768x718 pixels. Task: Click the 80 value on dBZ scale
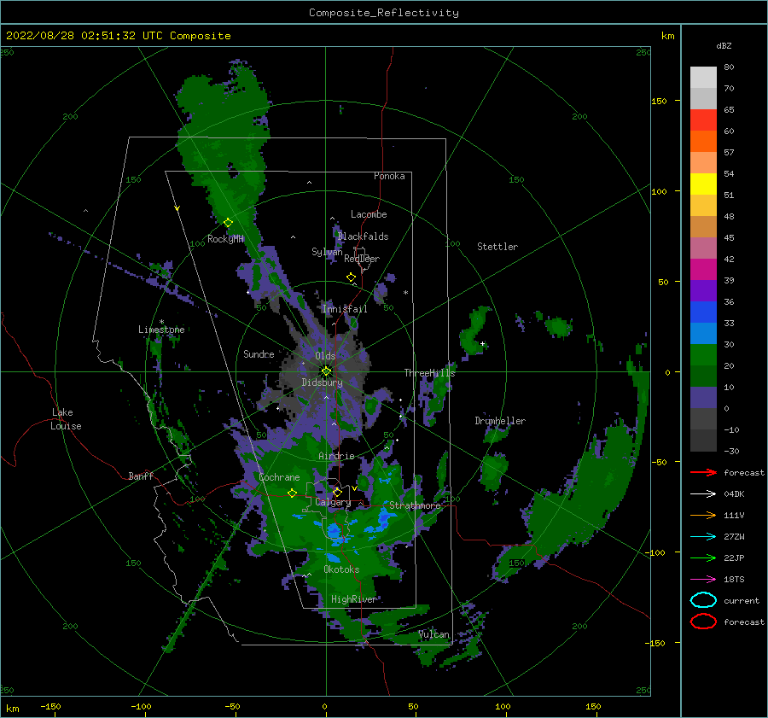[x=729, y=67]
